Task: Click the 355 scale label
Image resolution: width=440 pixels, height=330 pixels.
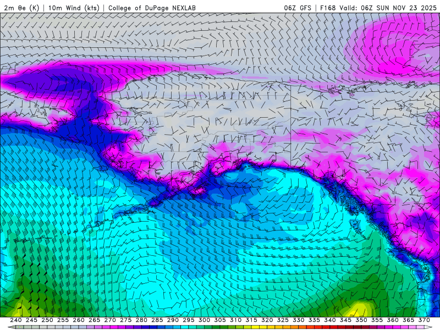Action: click(x=377, y=320)
